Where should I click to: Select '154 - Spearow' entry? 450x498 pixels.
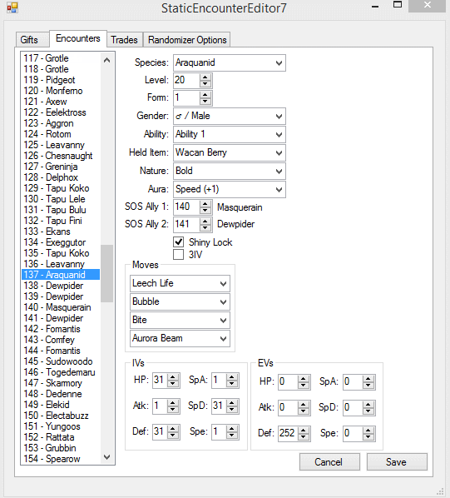61,459
